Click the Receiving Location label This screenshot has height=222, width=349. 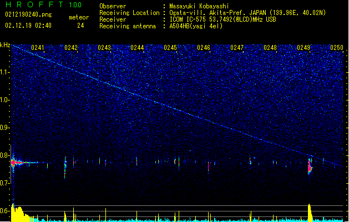point(129,13)
